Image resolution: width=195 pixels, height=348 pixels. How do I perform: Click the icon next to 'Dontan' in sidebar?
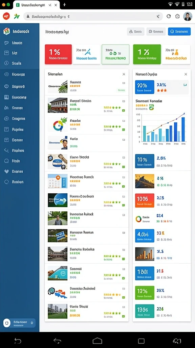click(6, 140)
